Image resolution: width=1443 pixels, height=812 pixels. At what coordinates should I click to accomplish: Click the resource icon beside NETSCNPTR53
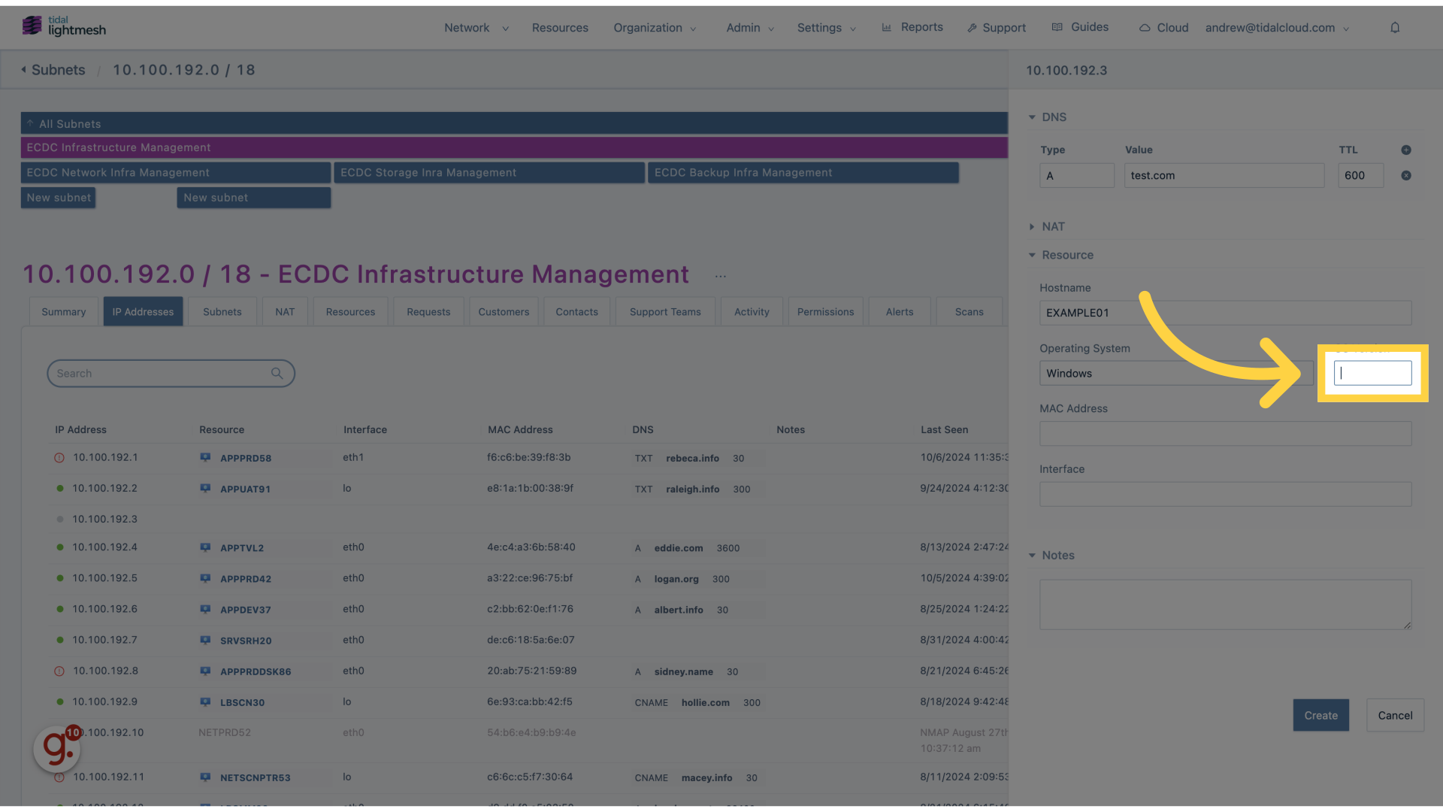point(205,777)
